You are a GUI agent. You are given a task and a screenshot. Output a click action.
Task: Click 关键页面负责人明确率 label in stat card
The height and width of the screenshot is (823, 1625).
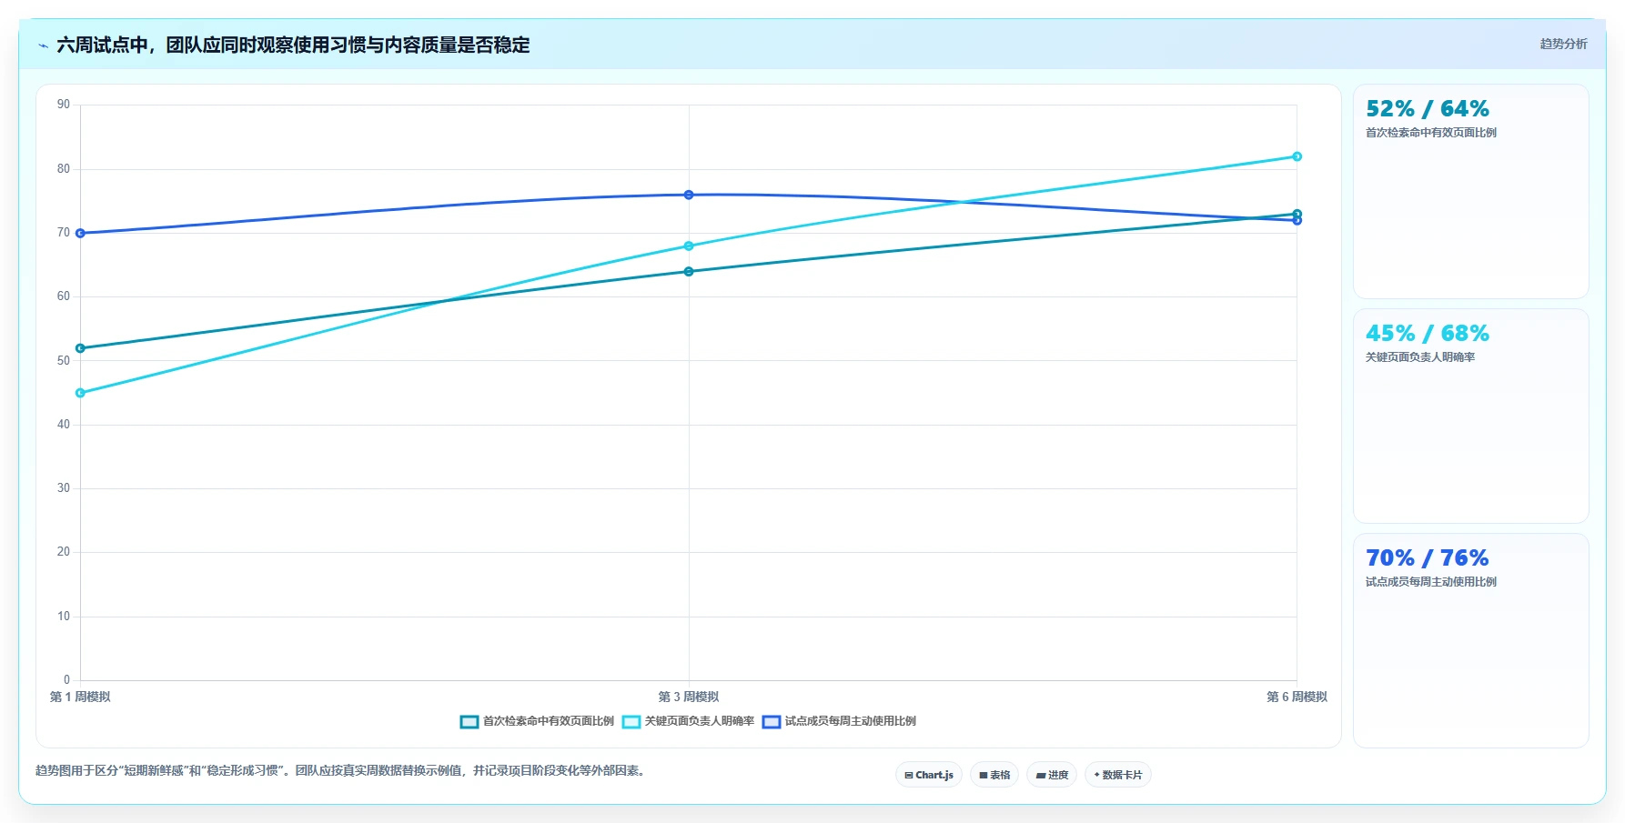point(1420,357)
